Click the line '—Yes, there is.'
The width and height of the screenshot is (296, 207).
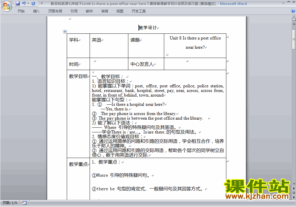[115, 109]
